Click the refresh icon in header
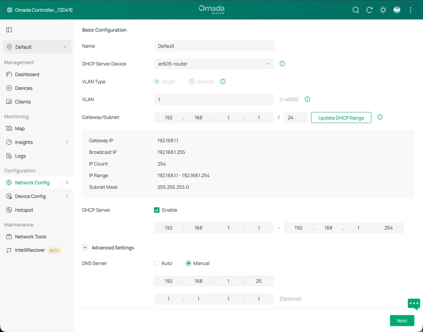 369,10
